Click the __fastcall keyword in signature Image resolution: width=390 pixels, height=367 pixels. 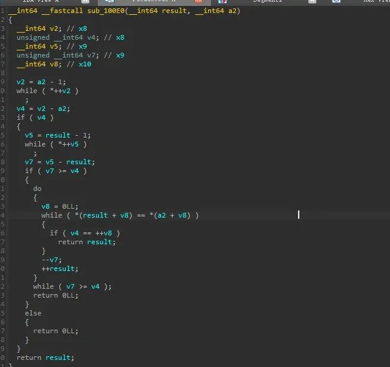[62, 11]
